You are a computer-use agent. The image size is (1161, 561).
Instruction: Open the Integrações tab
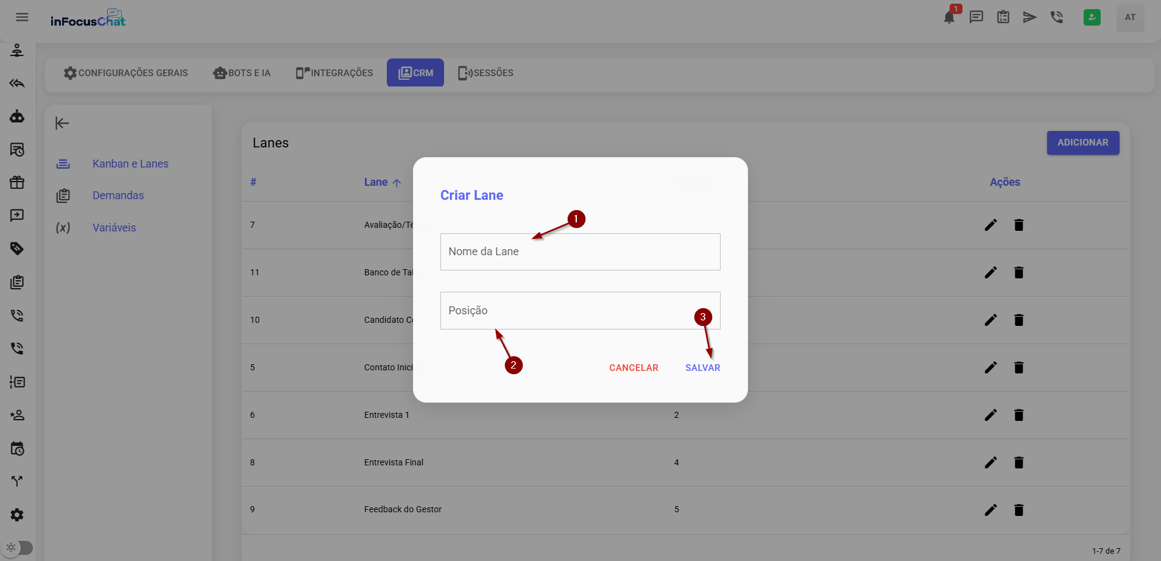(x=334, y=73)
